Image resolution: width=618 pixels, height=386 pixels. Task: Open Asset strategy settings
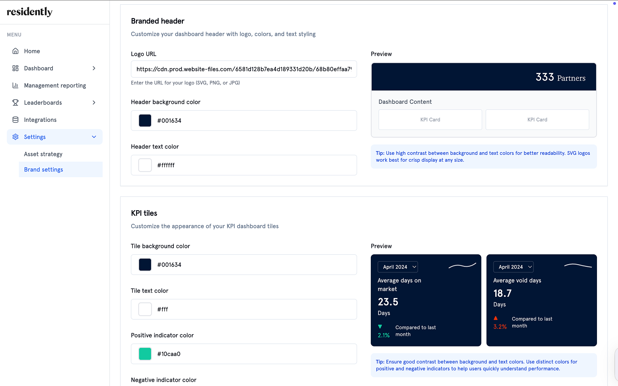click(61, 154)
